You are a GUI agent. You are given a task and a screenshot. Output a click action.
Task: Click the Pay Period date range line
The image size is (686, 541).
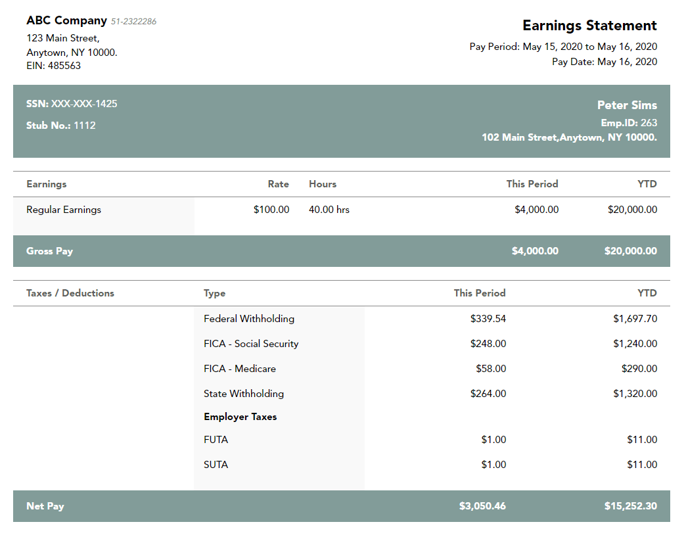pos(563,47)
